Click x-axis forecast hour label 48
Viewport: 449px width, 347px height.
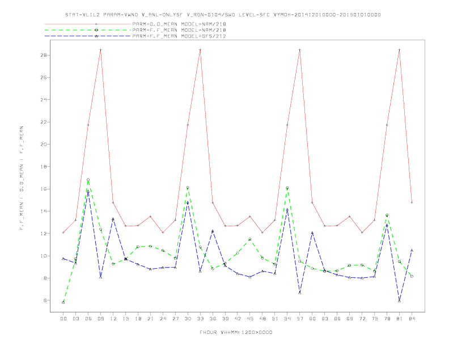click(262, 319)
